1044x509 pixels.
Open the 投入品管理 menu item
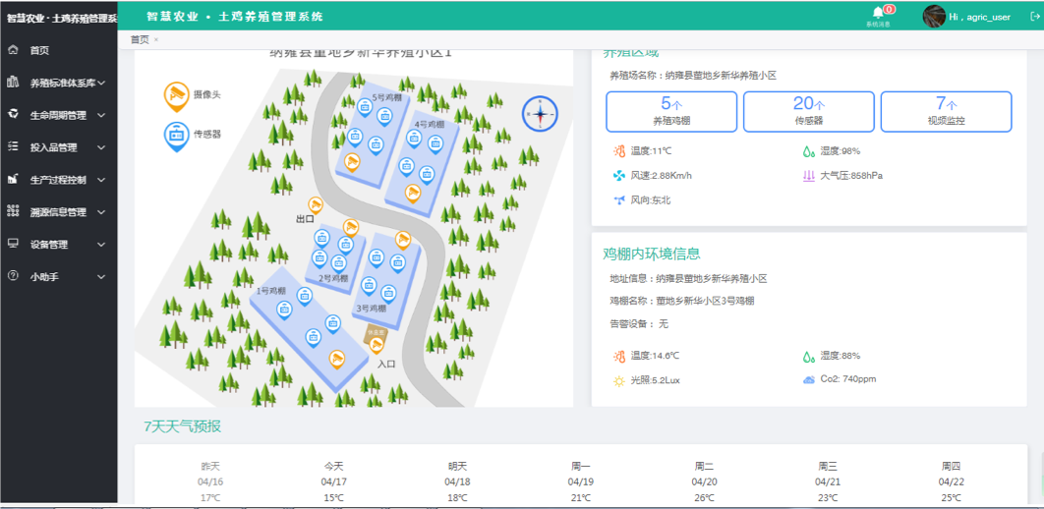59,147
